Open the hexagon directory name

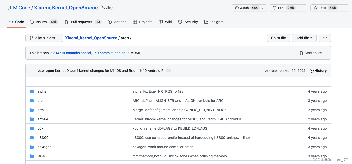(45, 147)
